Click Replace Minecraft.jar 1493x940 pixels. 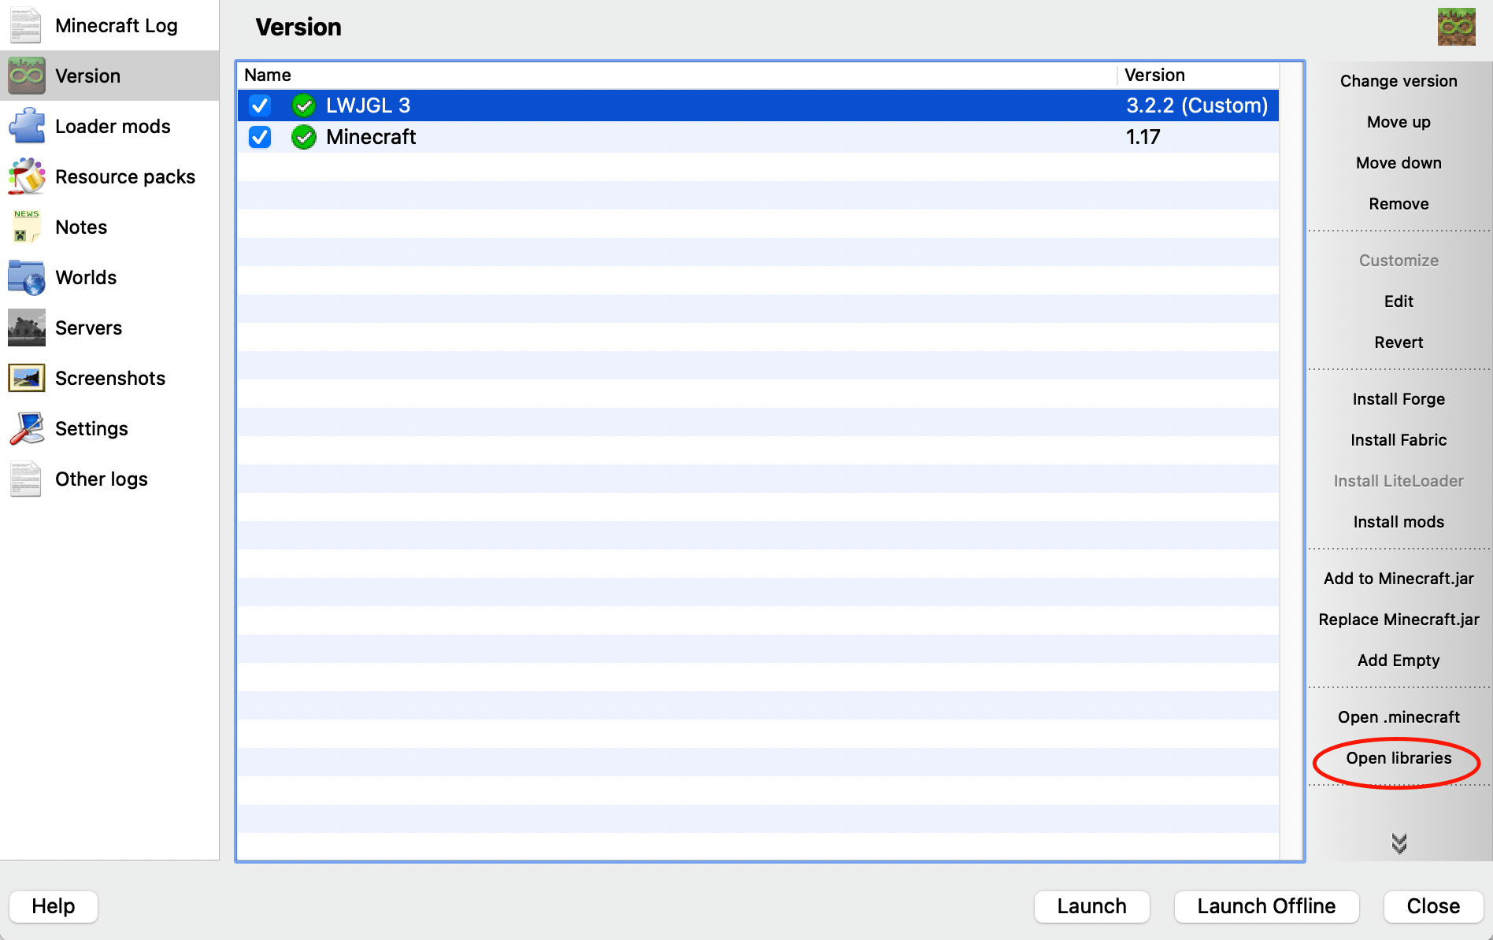click(x=1399, y=620)
